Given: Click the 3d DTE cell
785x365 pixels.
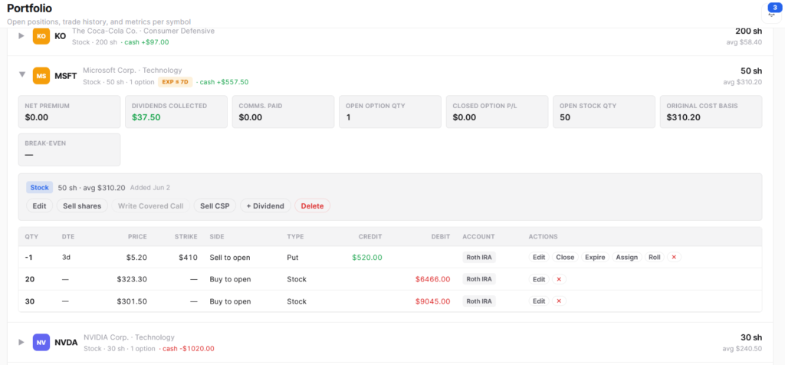Looking at the screenshot, I should point(66,258).
